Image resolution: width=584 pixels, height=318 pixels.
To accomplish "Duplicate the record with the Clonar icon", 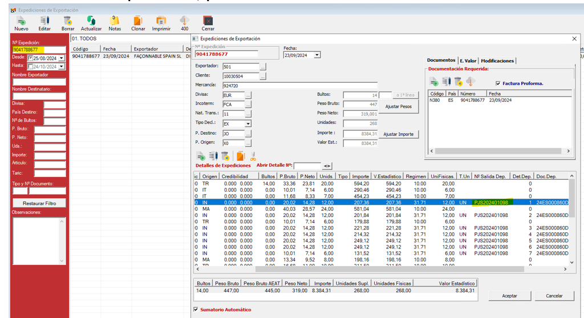I will point(138,21).
